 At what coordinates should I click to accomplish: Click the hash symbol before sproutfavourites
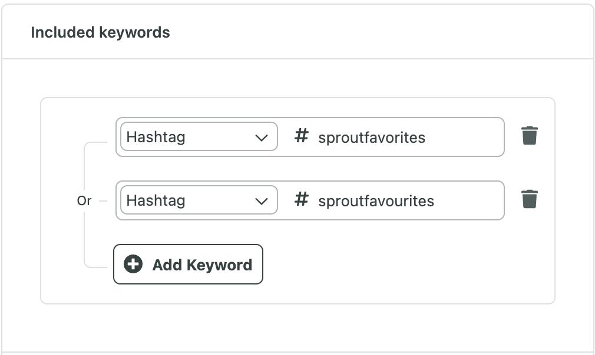coord(302,199)
